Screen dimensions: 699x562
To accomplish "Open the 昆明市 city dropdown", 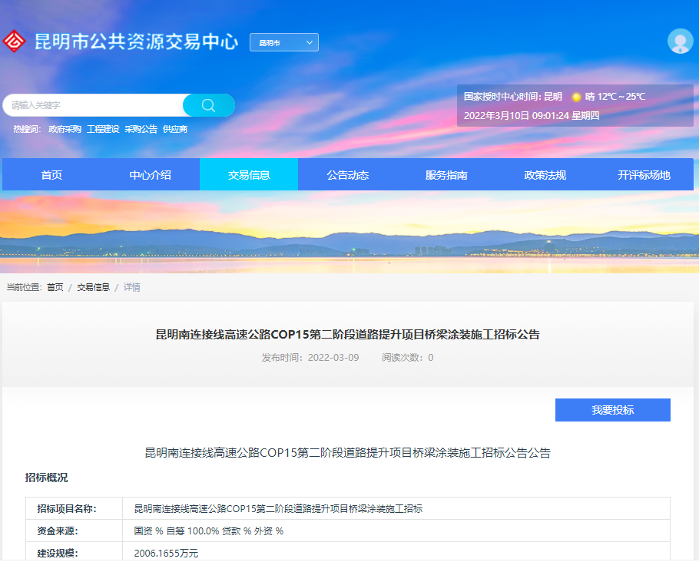I will [283, 43].
